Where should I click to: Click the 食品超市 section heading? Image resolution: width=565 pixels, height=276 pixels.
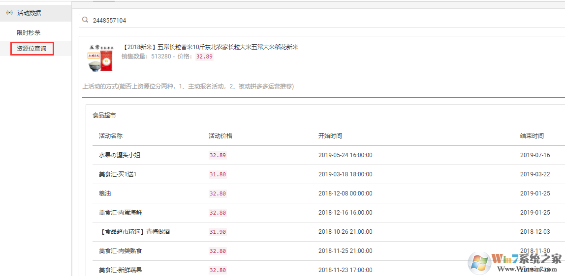point(104,115)
